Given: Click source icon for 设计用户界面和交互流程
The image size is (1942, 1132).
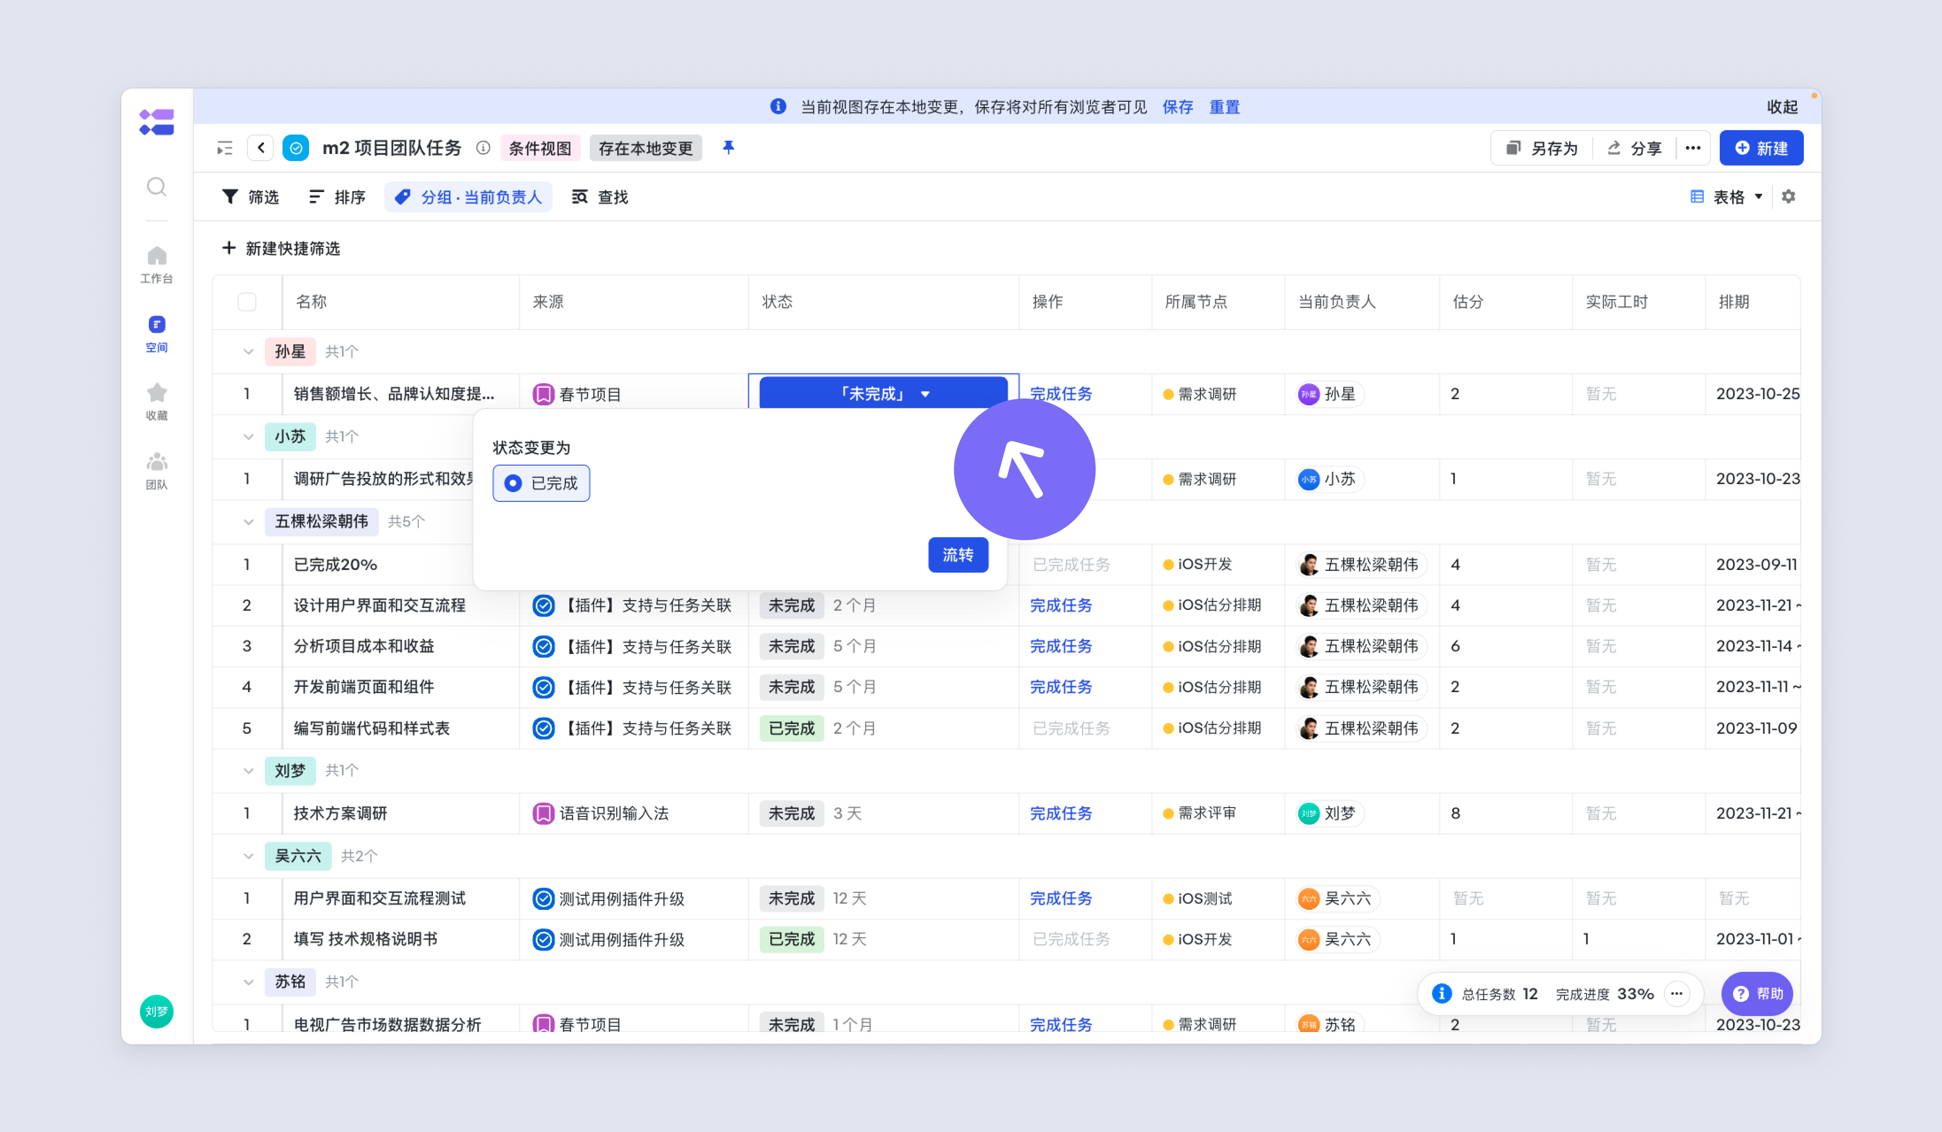Looking at the screenshot, I should click(x=543, y=605).
